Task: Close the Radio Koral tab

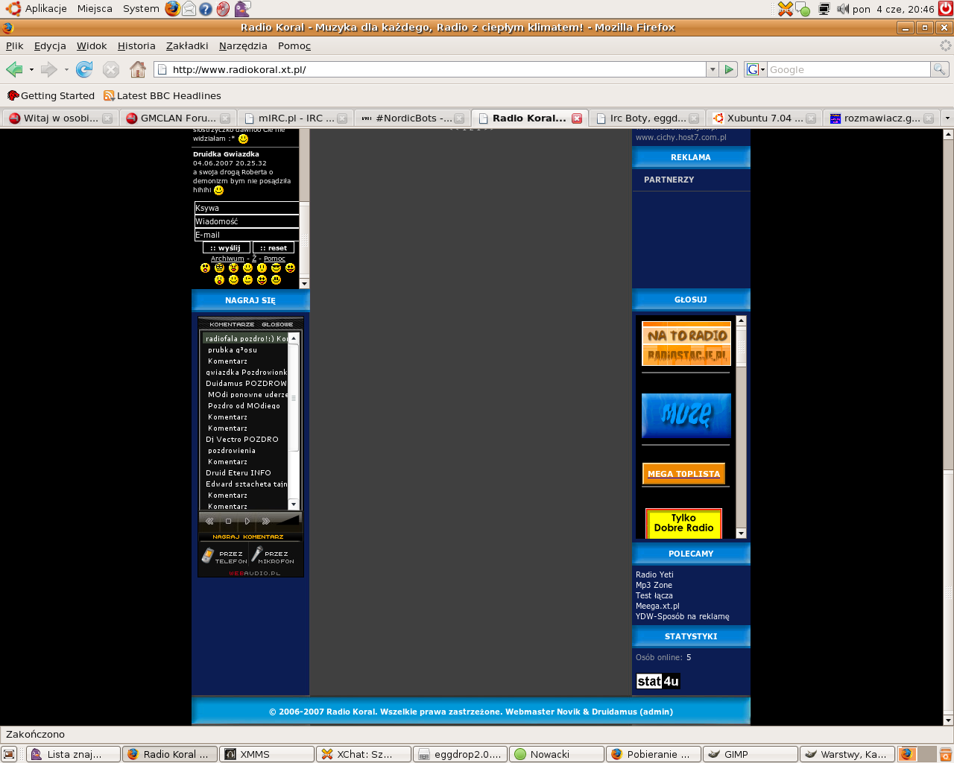Action: click(577, 118)
